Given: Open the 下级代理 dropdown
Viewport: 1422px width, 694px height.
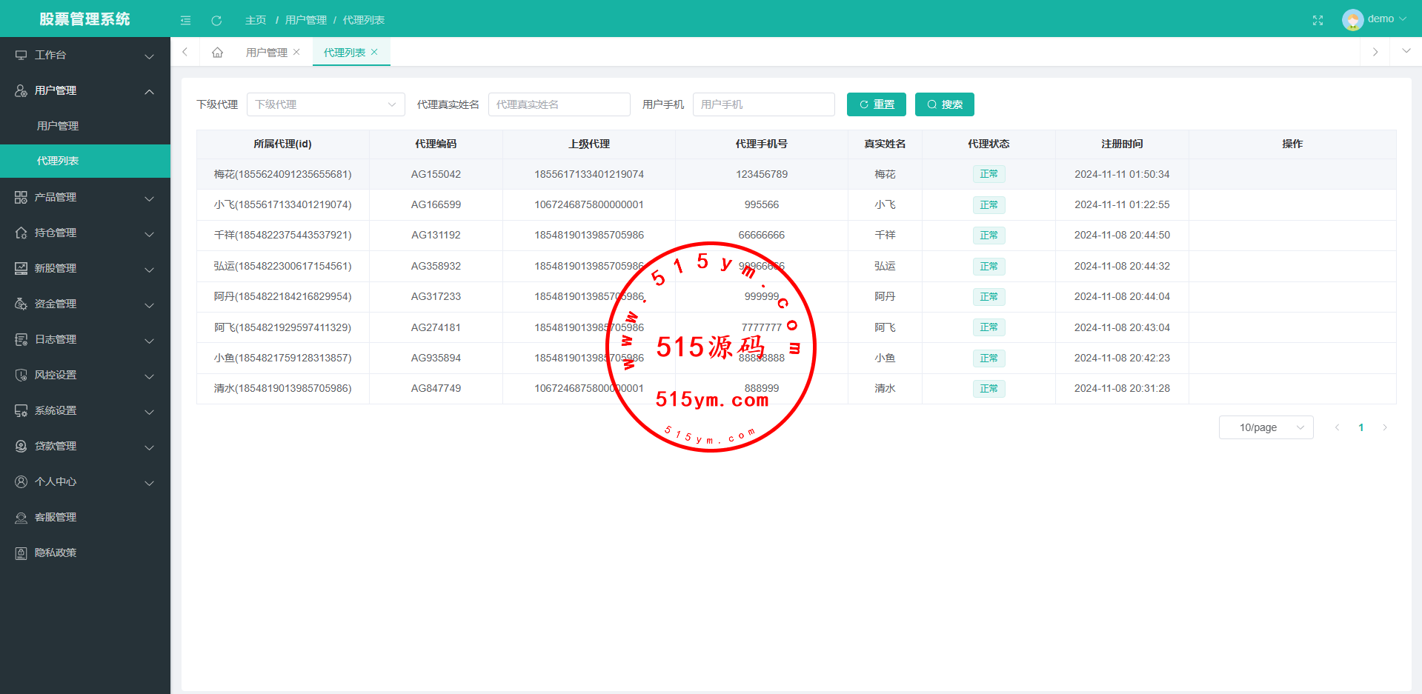Looking at the screenshot, I should 325,104.
